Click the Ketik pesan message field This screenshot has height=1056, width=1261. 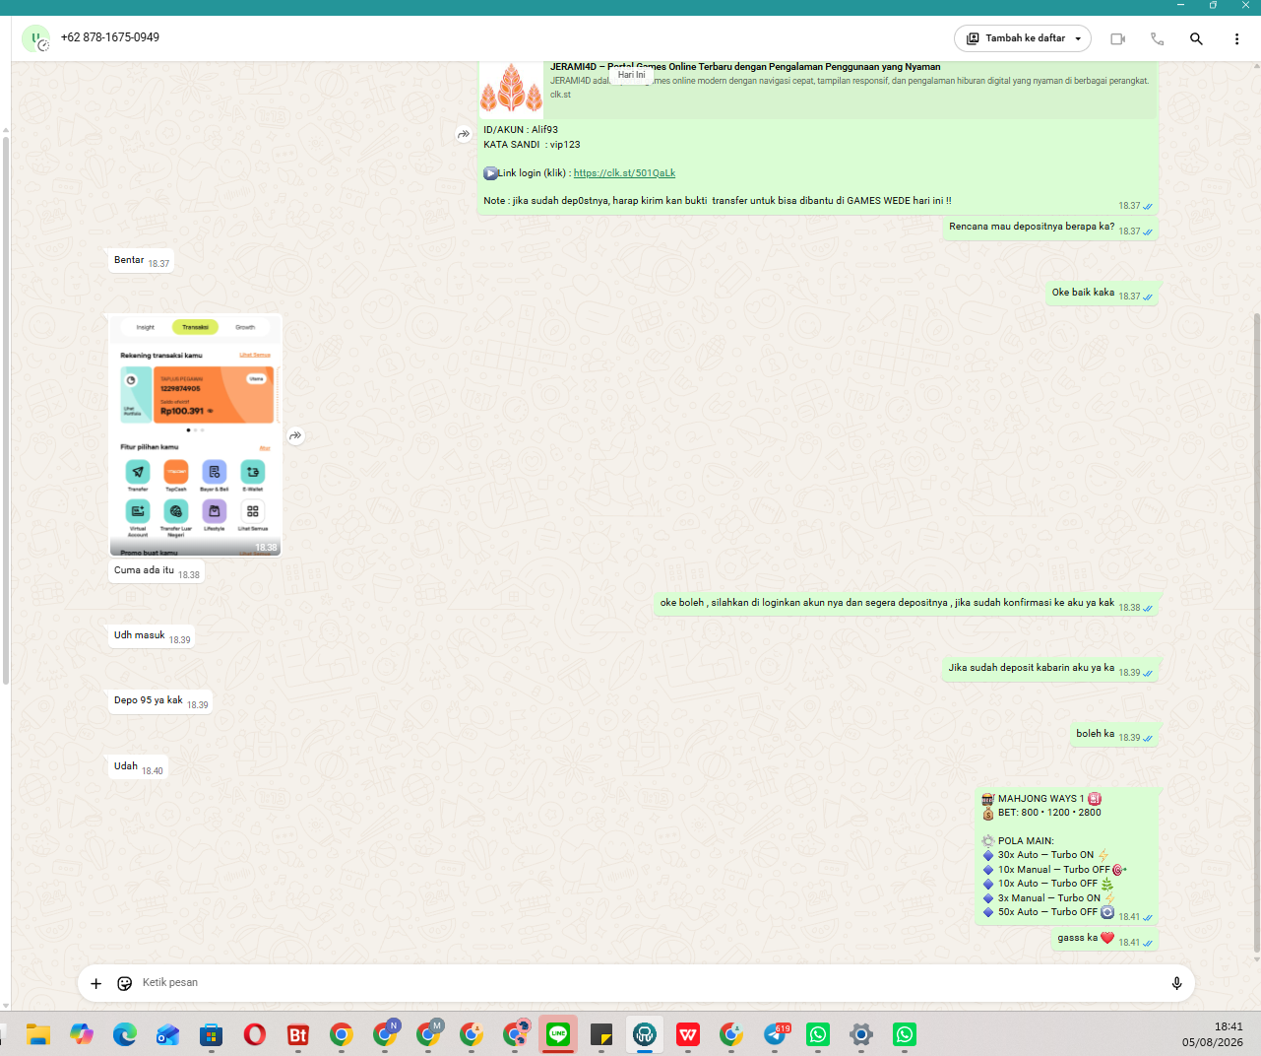(635, 983)
